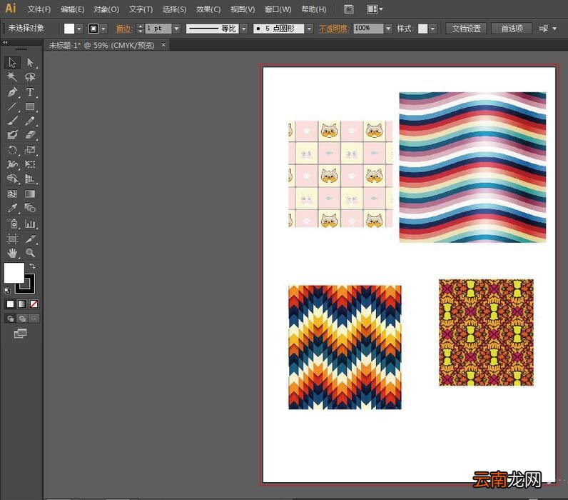Select the Selection tool arrow
This screenshot has height=500, width=568.
coord(12,62)
